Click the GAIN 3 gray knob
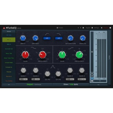This screenshot has width=113, height=113. 70,70
